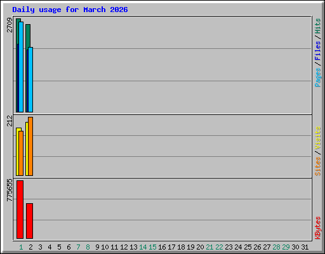The height and width of the screenshot is (254, 325).
Task: Click day label 30 on the x-axis
Action: pyautogui.click(x=295, y=247)
